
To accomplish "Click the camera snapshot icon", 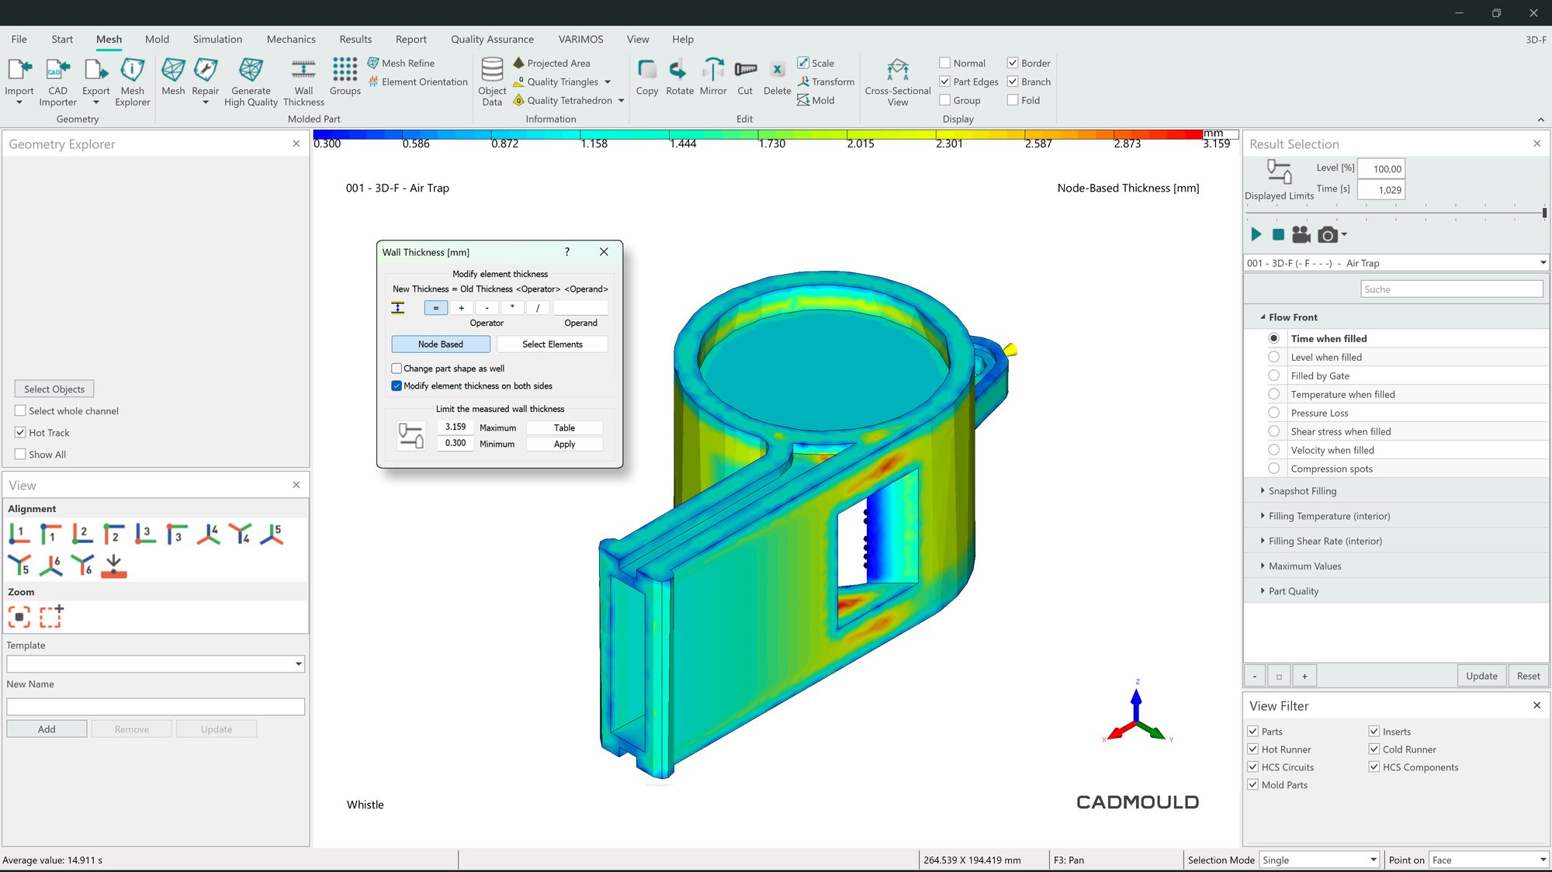I will (x=1328, y=235).
